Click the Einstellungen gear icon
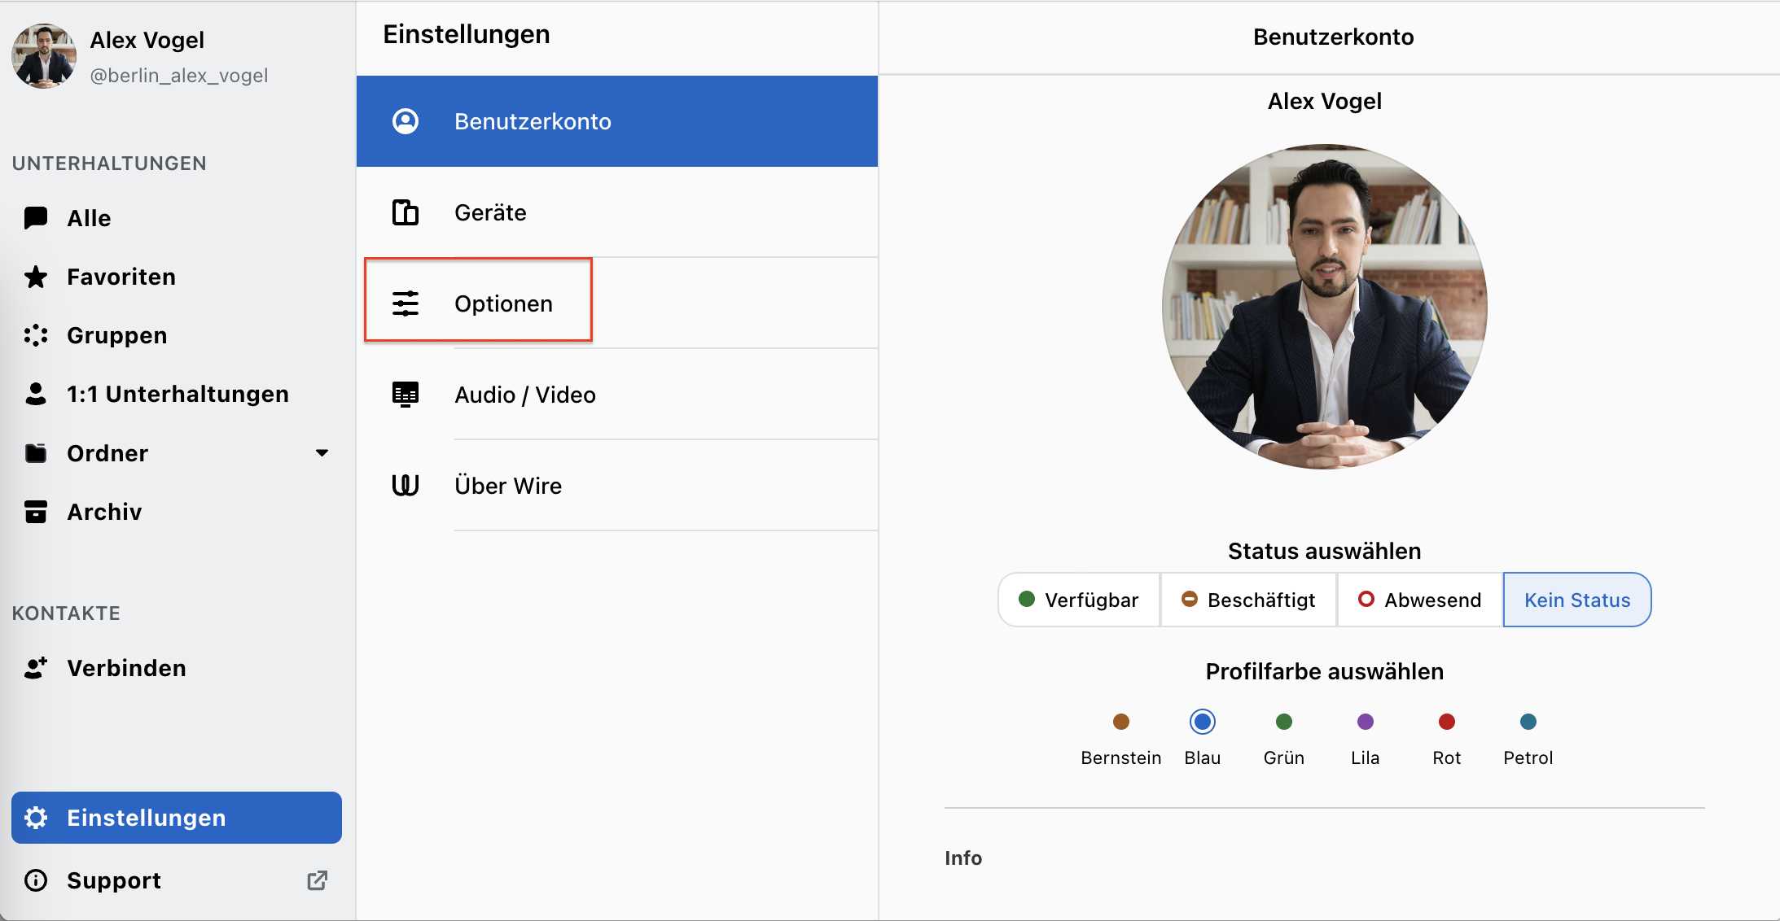Screen dimensions: 1780x921 (36, 818)
